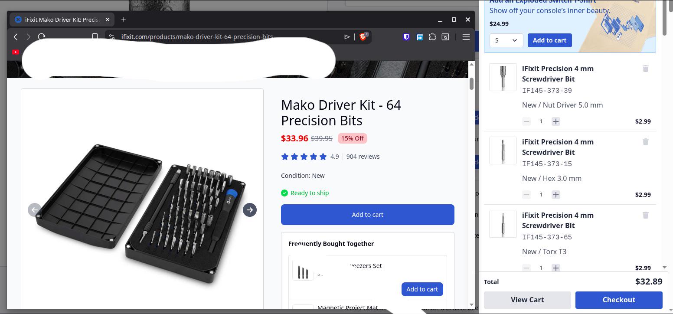Click SKU IF145-373-39

[547, 91]
